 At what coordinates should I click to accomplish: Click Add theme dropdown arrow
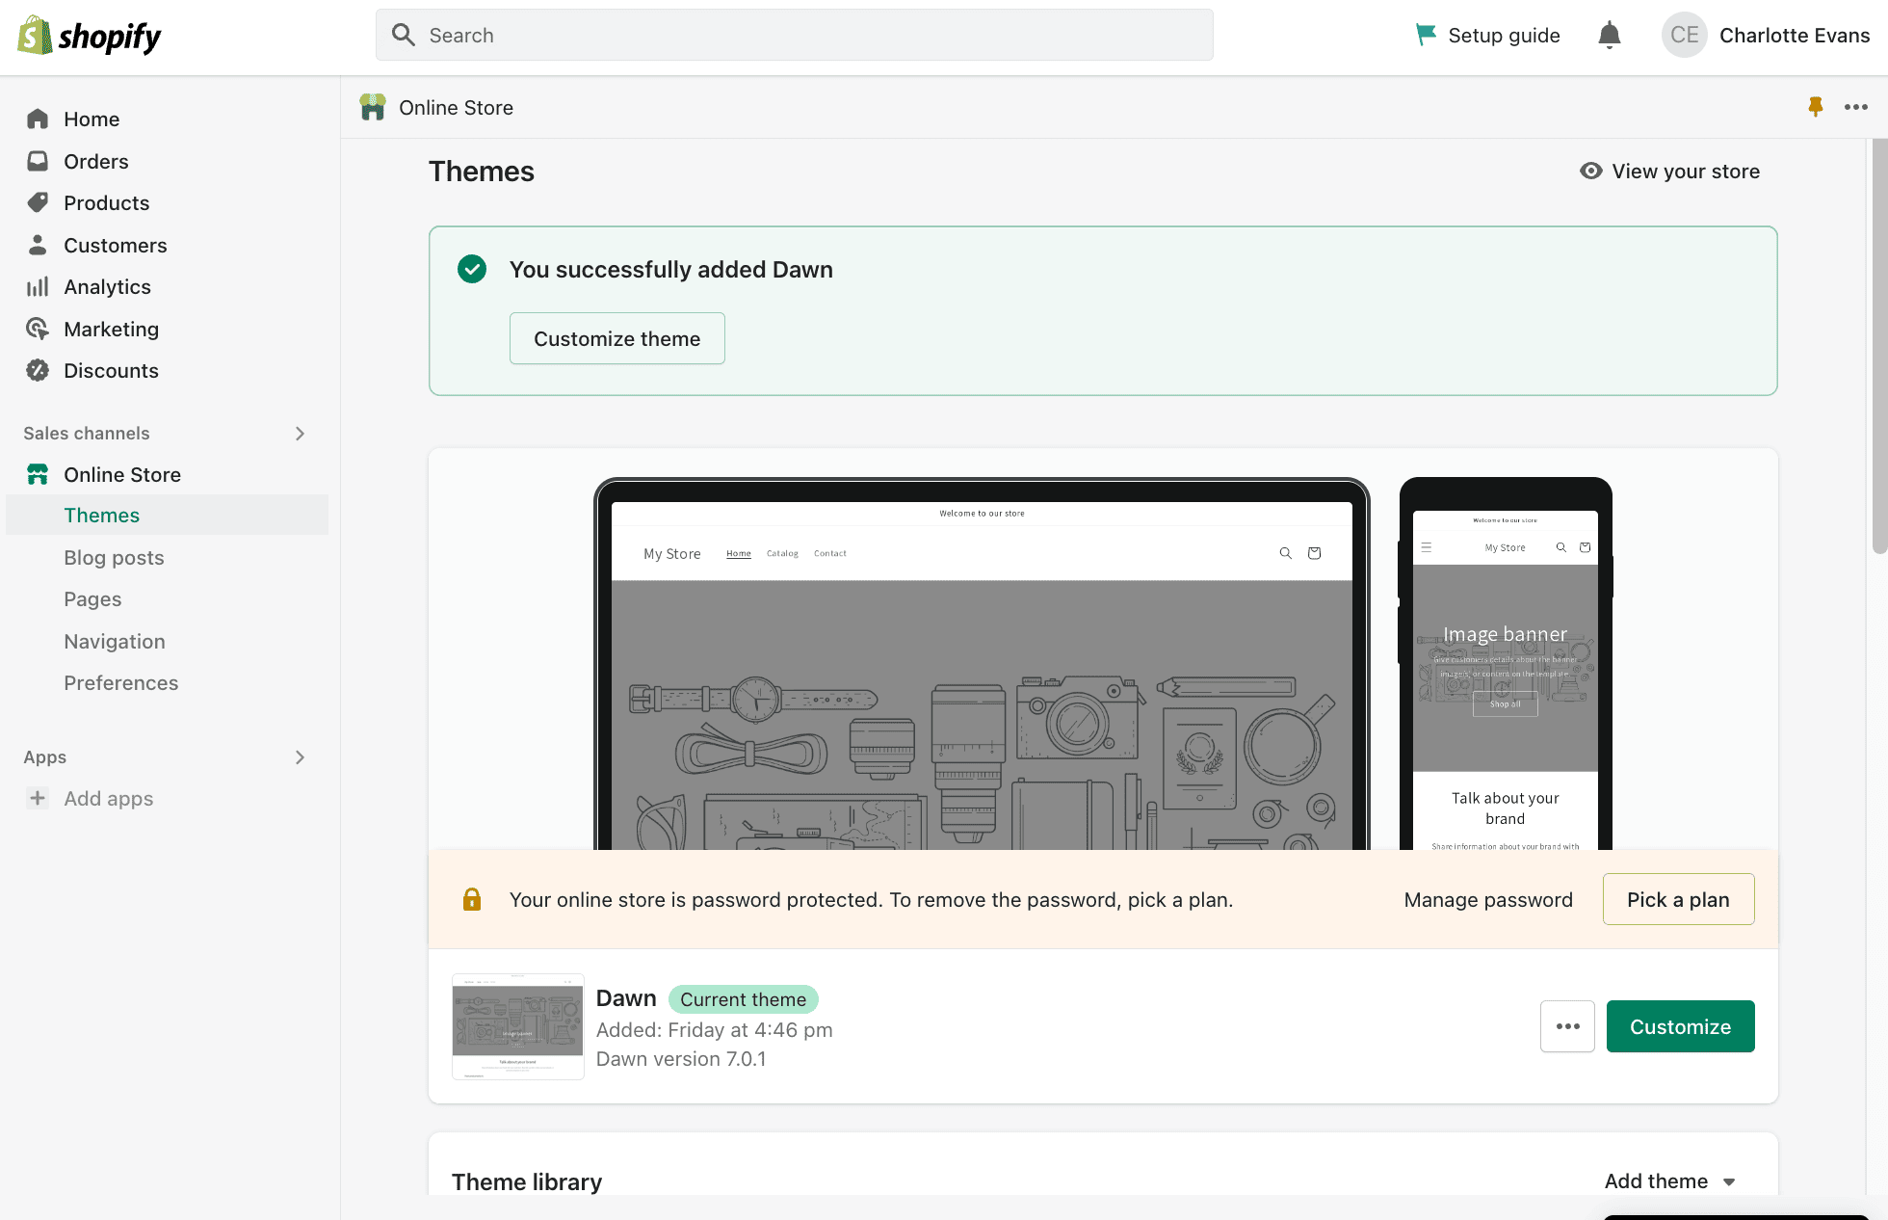pyautogui.click(x=1730, y=1182)
